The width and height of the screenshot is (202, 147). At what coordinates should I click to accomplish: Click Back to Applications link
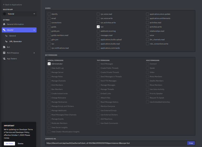[13, 5]
